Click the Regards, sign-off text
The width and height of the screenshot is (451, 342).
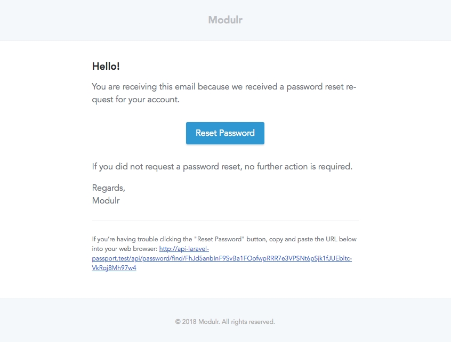click(108, 188)
